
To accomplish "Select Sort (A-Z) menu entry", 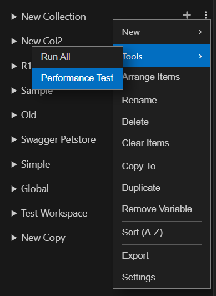I will (162, 232).
